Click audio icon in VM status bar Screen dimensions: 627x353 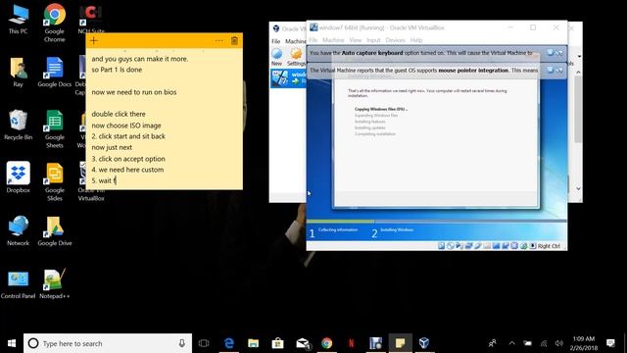tap(459, 246)
